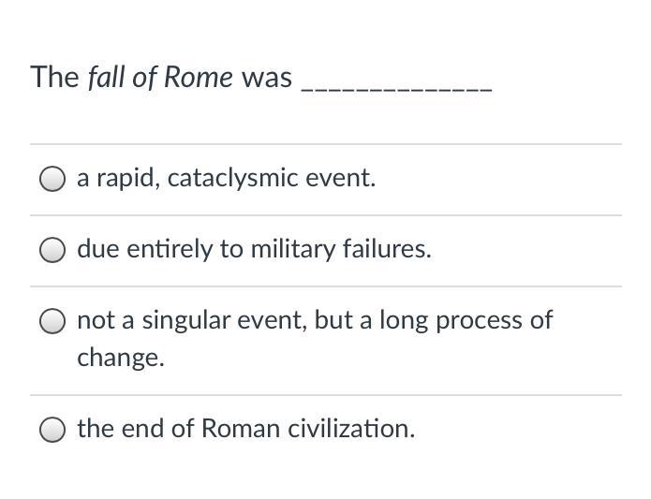
Task: Choose the 'due entirely to military failures' radio
Action: 52,250
